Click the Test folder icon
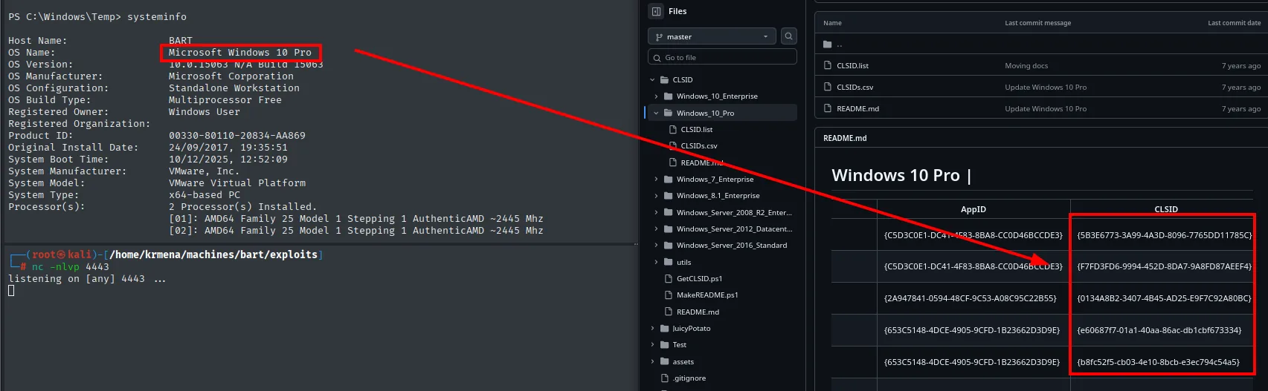 pyautogui.click(x=665, y=345)
